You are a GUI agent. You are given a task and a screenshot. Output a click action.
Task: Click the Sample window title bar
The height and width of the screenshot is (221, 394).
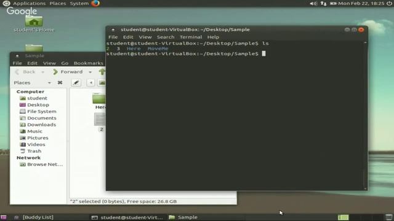(58, 56)
